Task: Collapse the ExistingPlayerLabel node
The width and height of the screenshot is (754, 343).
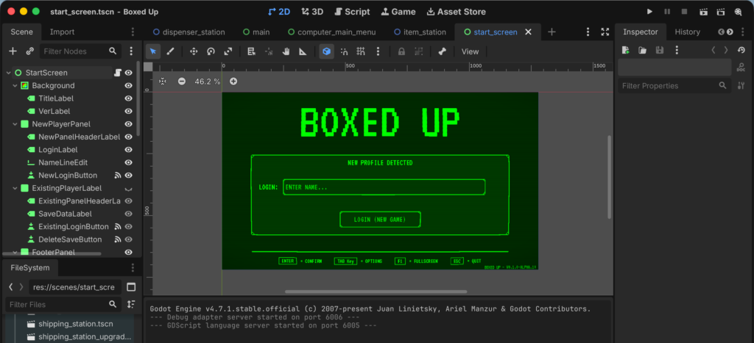Action: click(x=15, y=188)
